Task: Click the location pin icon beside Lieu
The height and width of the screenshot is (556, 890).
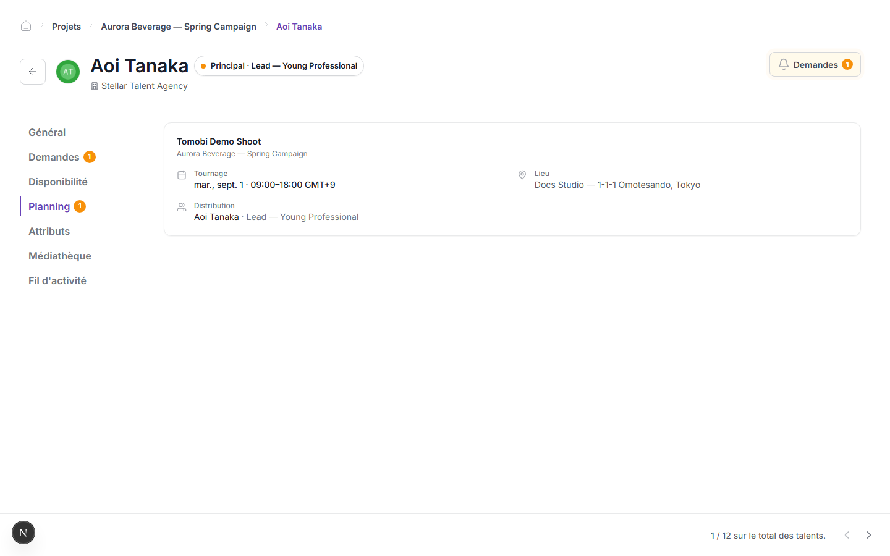Action: [x=522, y=175]
